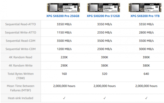The image size is (164, 103).
Task: Click the 2350 MB/s value
Action: pos(105,32)
